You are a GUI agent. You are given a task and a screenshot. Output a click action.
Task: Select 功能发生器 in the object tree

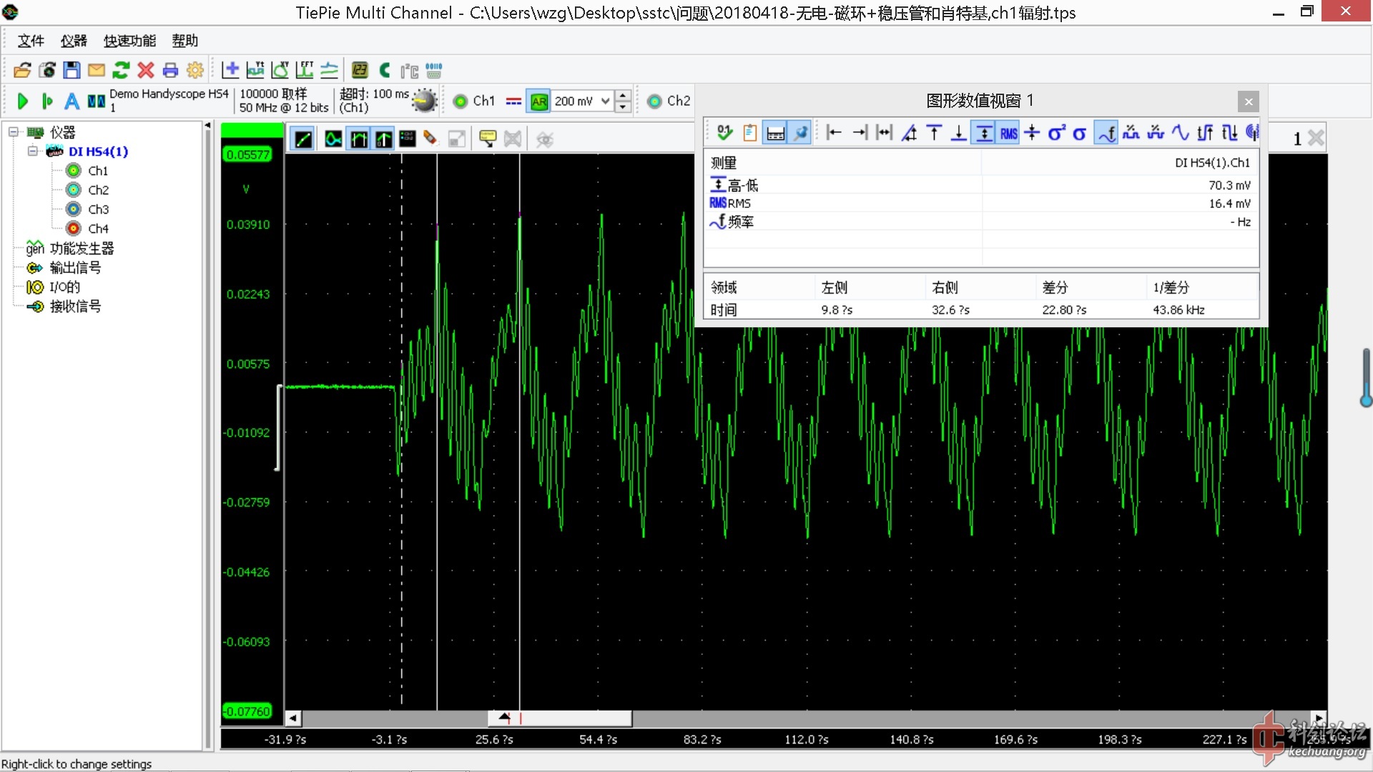82,248
